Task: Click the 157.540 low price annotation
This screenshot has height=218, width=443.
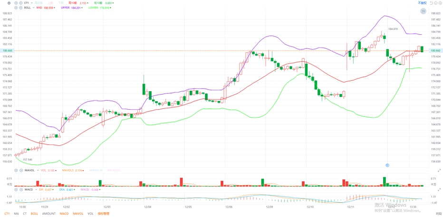Action: (28, 160)
